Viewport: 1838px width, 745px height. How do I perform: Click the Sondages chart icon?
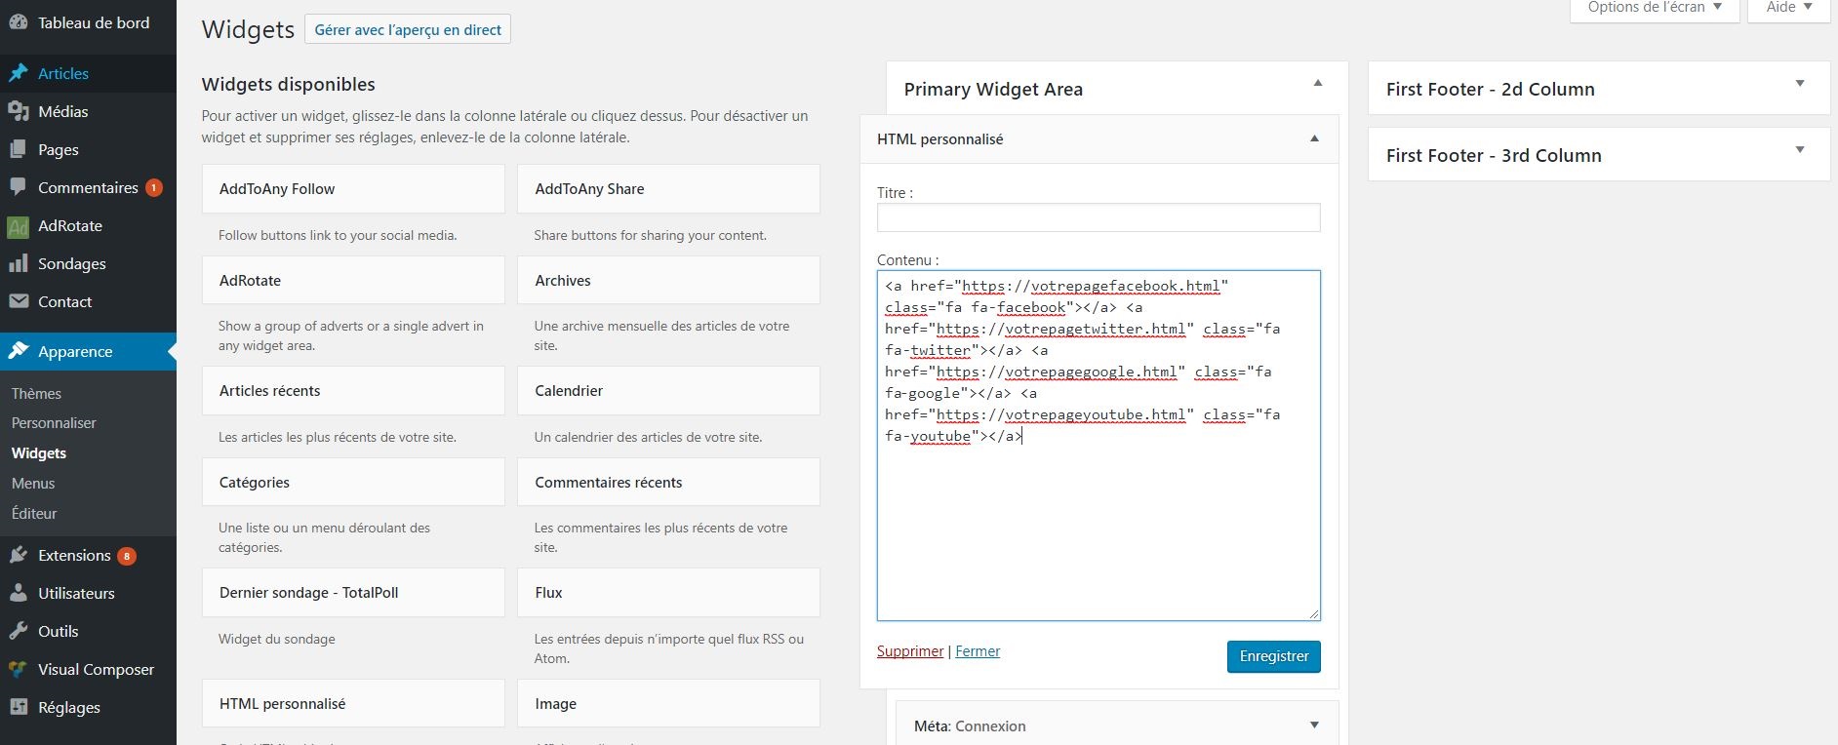[19, 264]
